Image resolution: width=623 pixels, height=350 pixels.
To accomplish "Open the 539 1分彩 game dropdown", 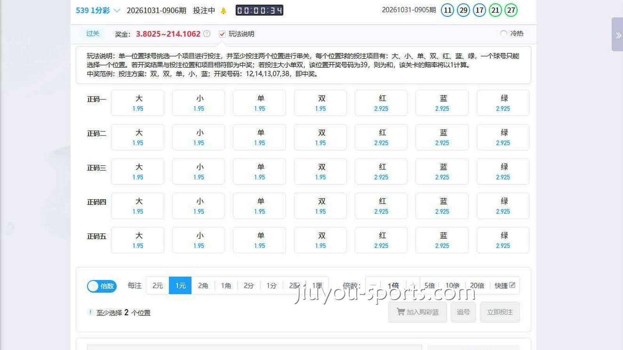I will pyautogui.click(x=98, y=10).
